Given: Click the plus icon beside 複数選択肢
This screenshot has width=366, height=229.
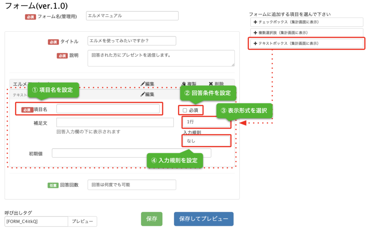Looking at the screenshot, I should coord(255,33).
